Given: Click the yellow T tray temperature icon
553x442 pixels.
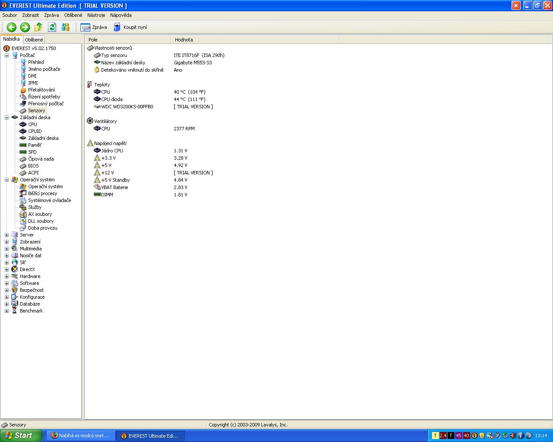Looking at the screenshot, I should 435,436.
